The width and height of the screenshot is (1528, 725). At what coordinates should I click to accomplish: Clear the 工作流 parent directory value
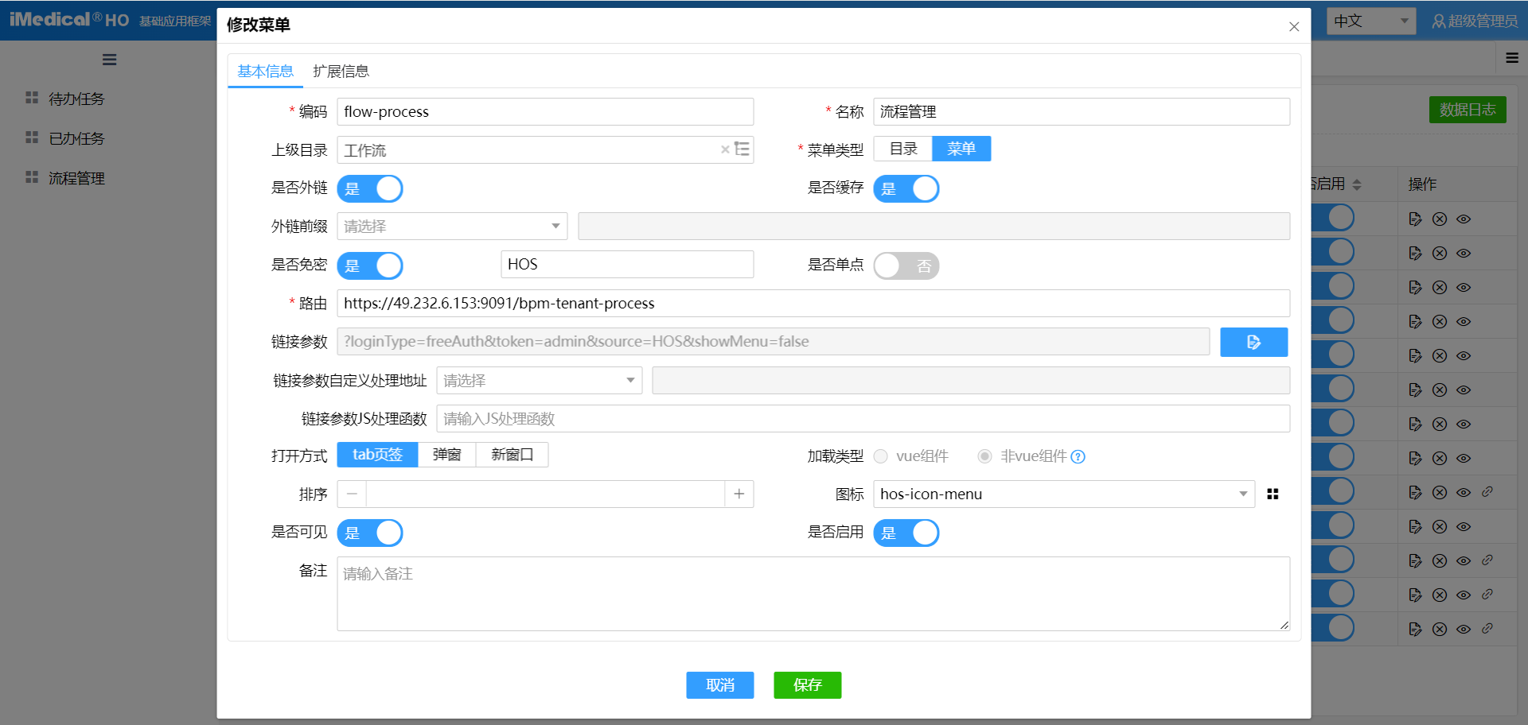725,149
